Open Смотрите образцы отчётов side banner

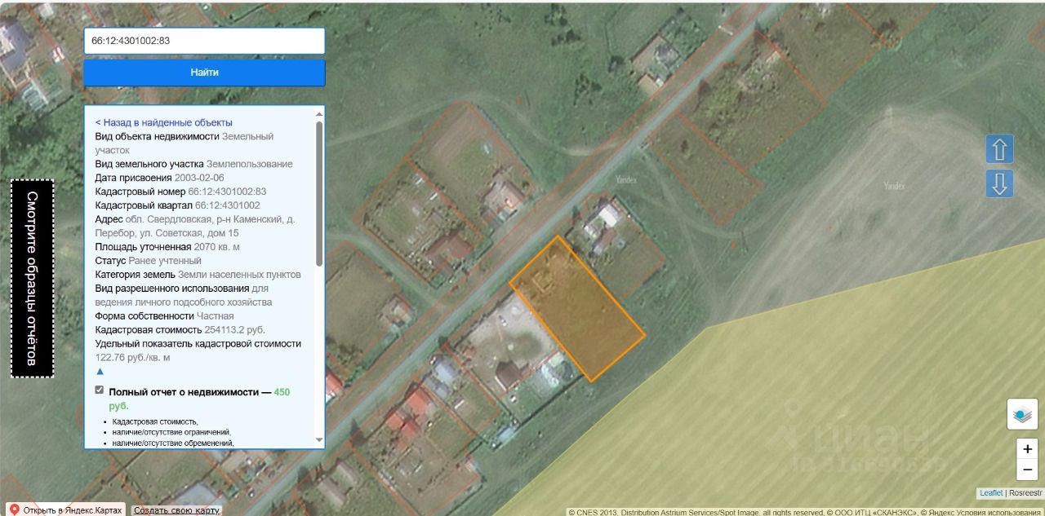tap(32, 278)
